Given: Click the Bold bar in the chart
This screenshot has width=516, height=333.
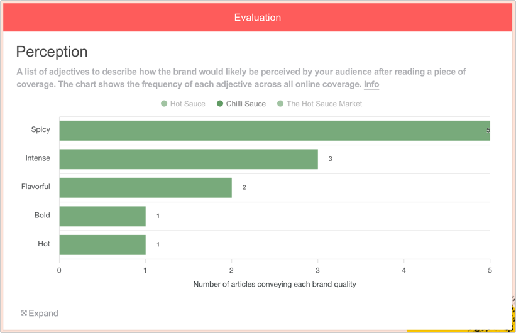Looking at the screenshot, I should point(102,216).
